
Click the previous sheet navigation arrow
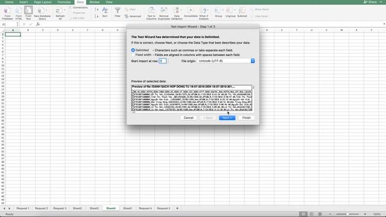coord(4,209)
